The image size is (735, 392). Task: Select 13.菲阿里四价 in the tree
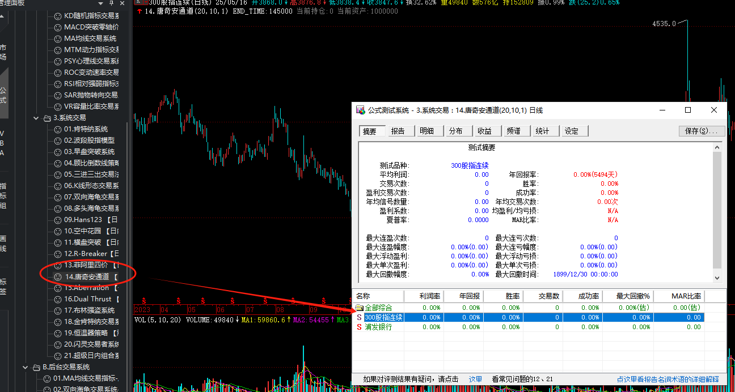pos(91,265)
